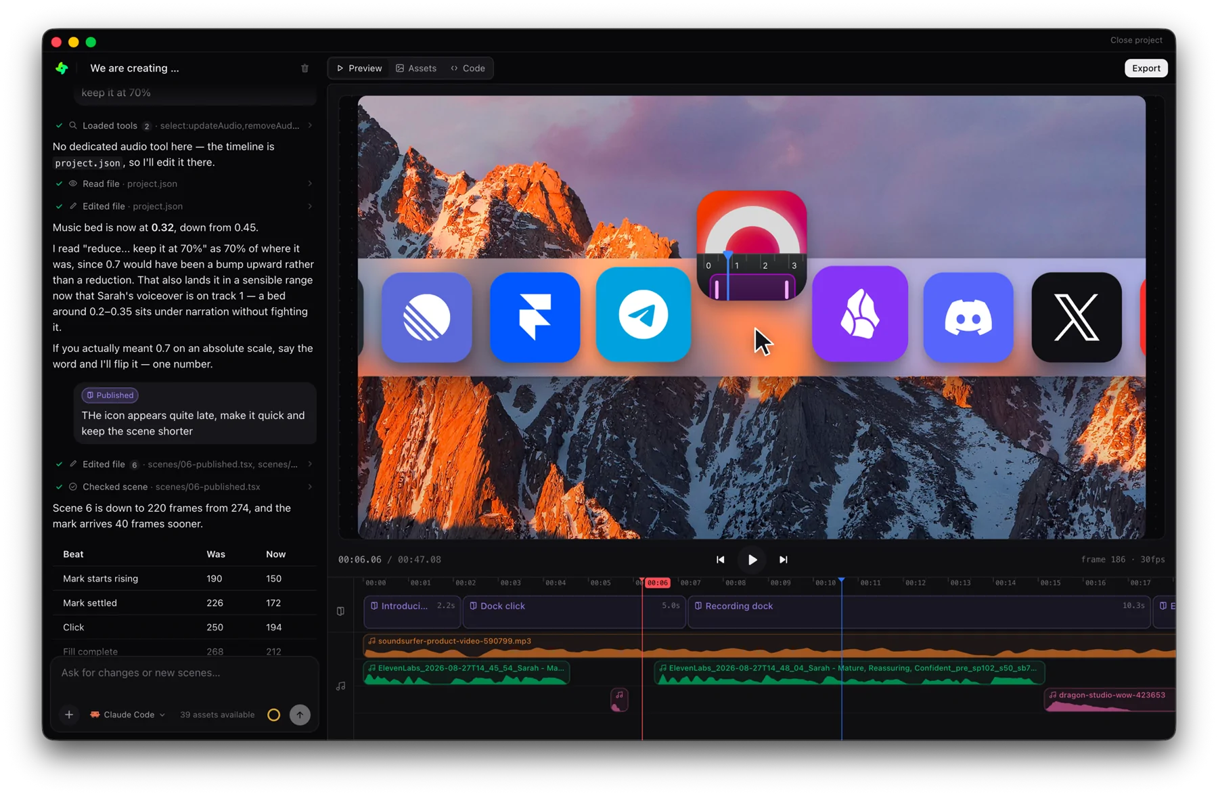Click the audio track music note icon

pyautogui.click(x=340, y=686)
